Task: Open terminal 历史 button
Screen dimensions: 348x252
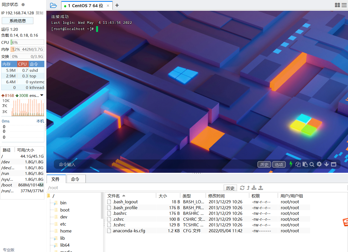Action: tap(264, 165)
